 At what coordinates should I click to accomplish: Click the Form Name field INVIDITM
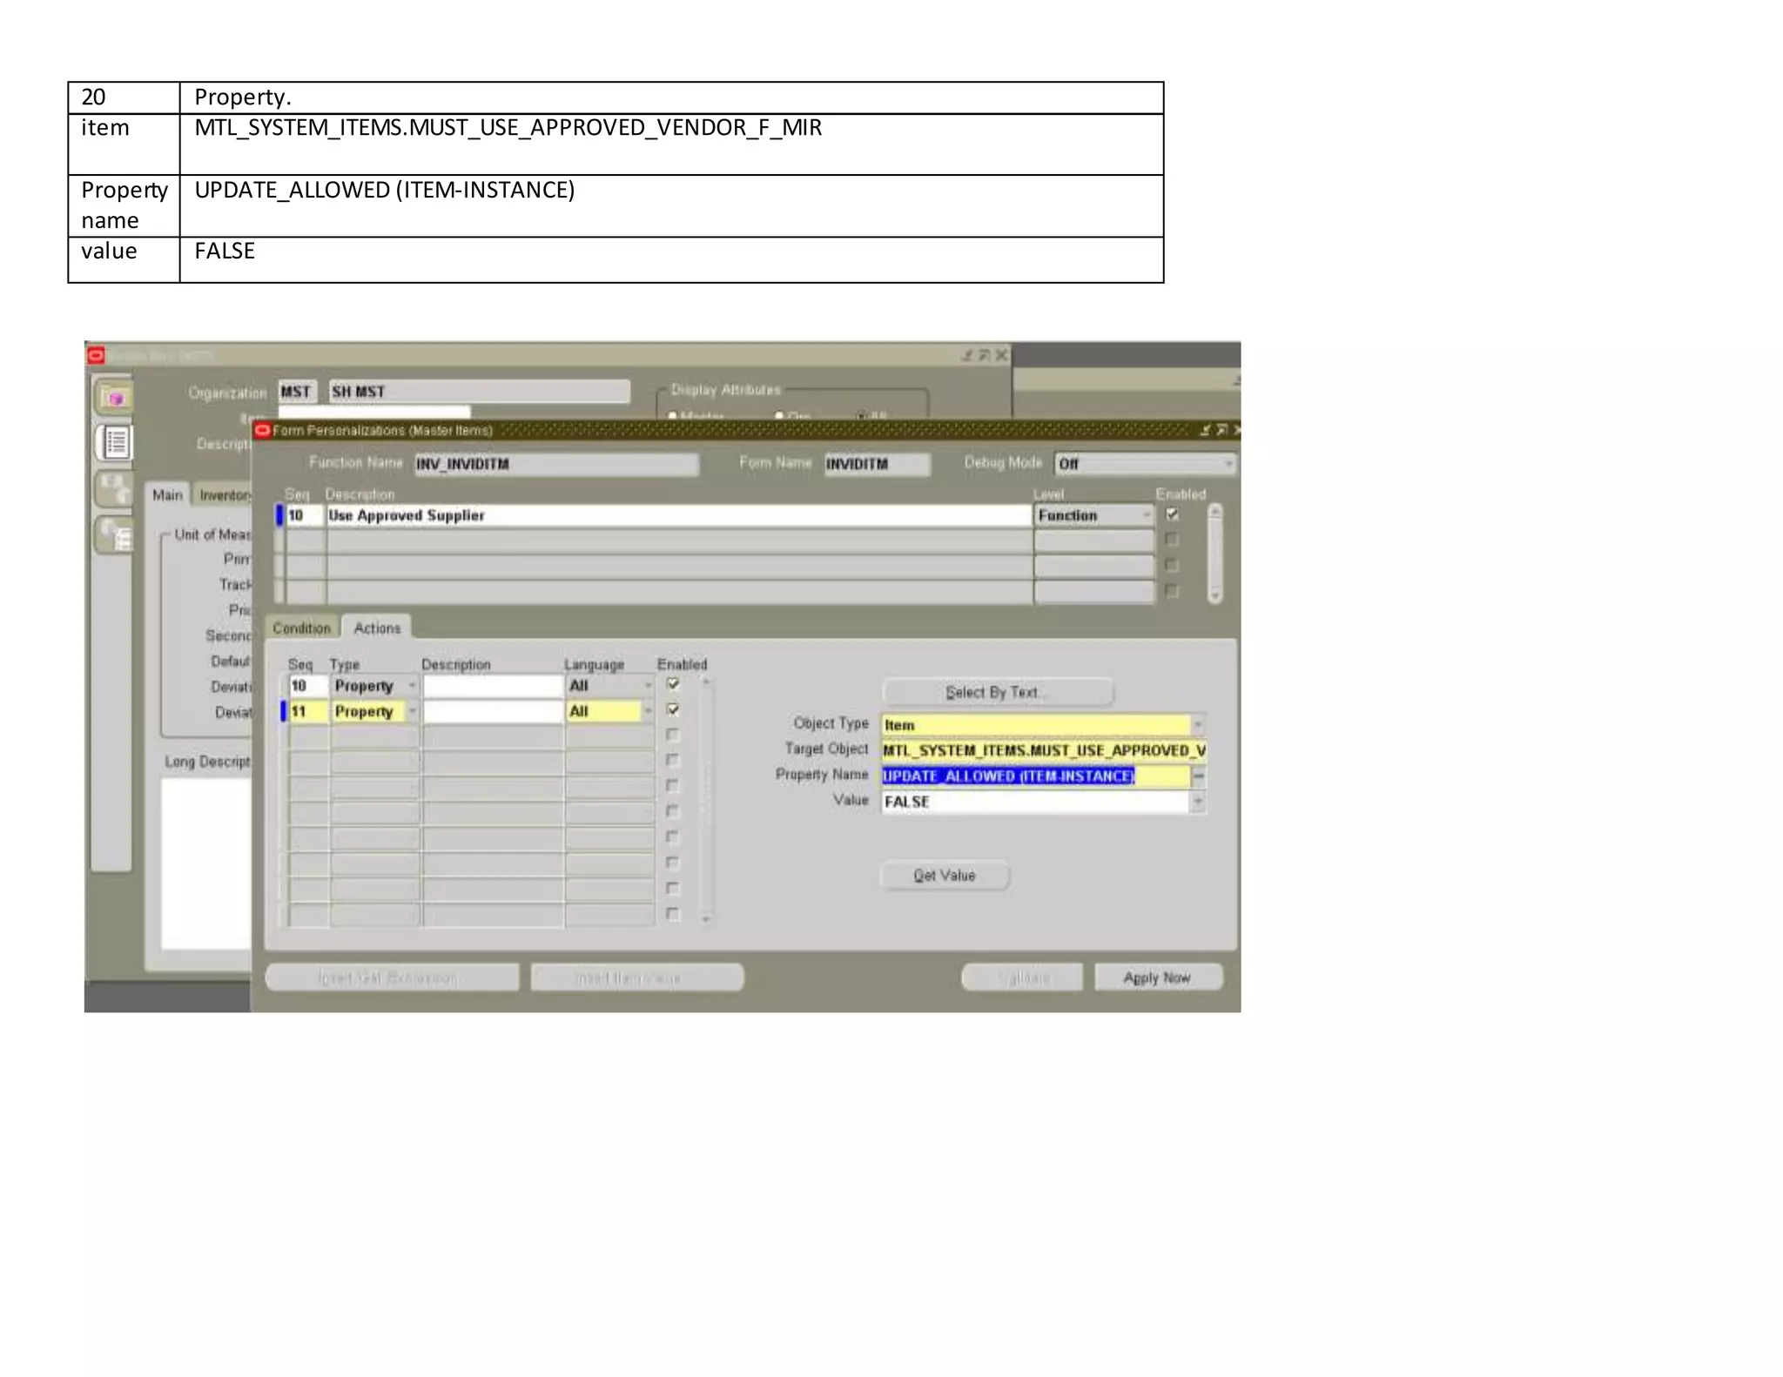pos(877,464)
